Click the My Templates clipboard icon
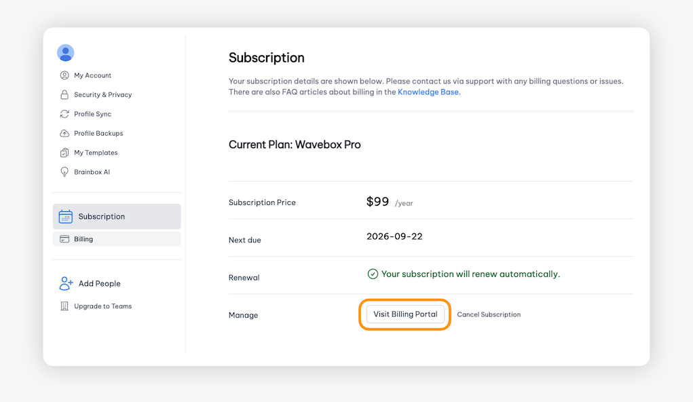The width and height of the screenshot is (693, 402). coord(64,153)
